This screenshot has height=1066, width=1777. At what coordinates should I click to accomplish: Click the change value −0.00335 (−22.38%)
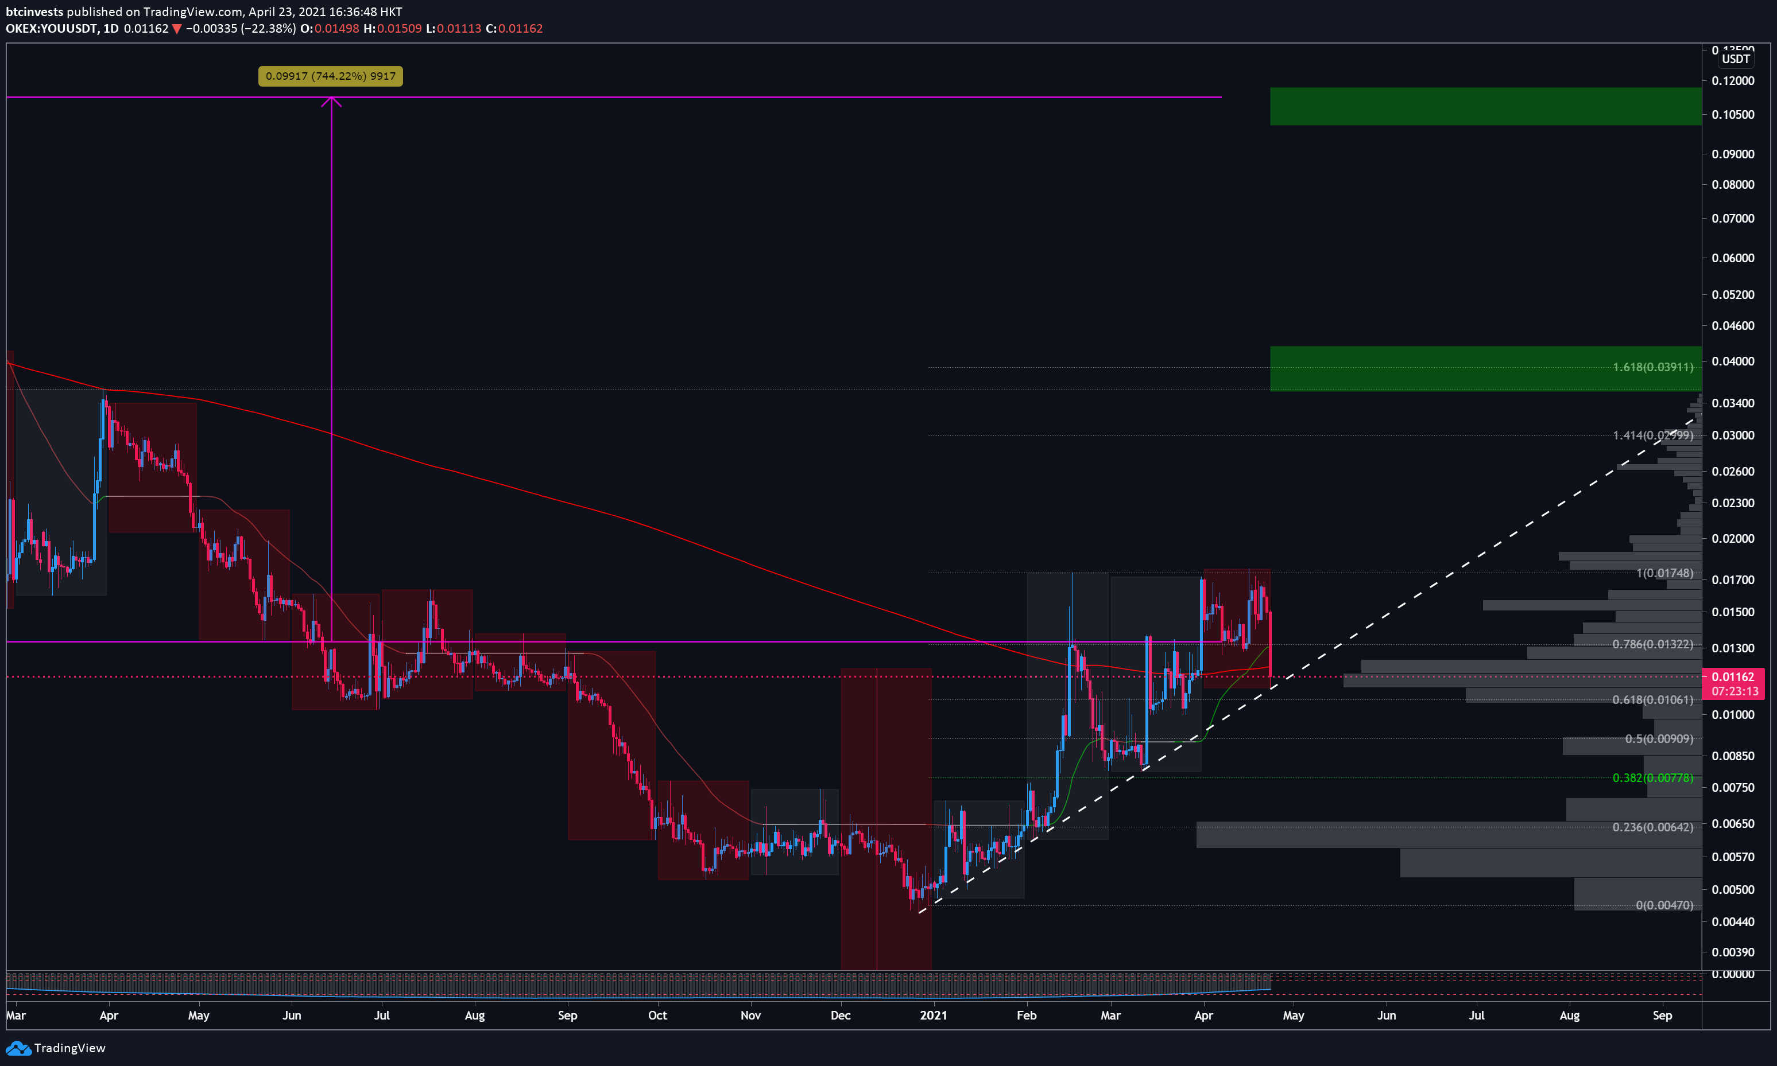coord(240,29)
